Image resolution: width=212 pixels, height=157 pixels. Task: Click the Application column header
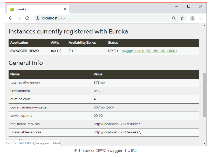click(19, 43)
